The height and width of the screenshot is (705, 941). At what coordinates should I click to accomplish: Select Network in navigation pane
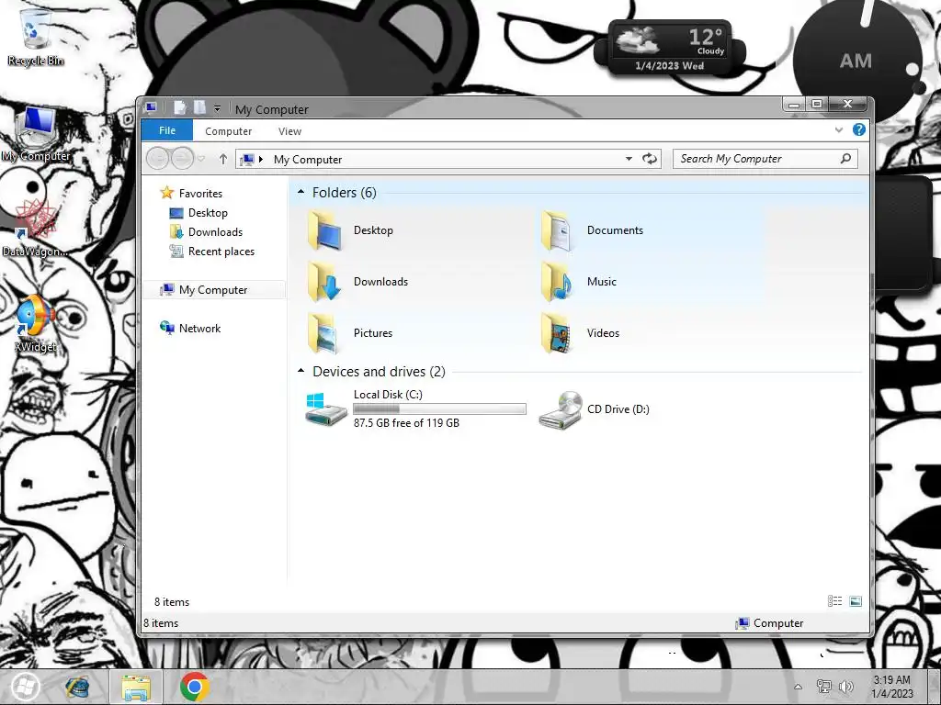tap(199, 329)
